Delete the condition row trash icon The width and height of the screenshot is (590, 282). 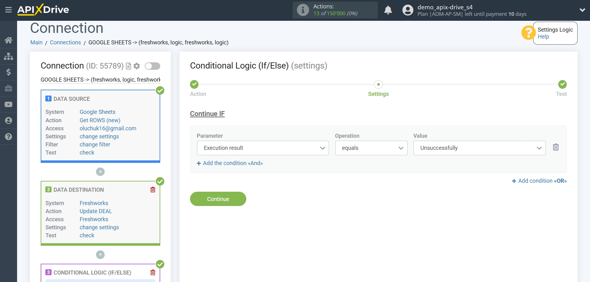[556, 147]
